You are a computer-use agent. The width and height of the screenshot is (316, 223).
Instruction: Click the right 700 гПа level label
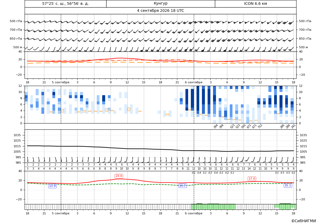[x=305, y=30]
